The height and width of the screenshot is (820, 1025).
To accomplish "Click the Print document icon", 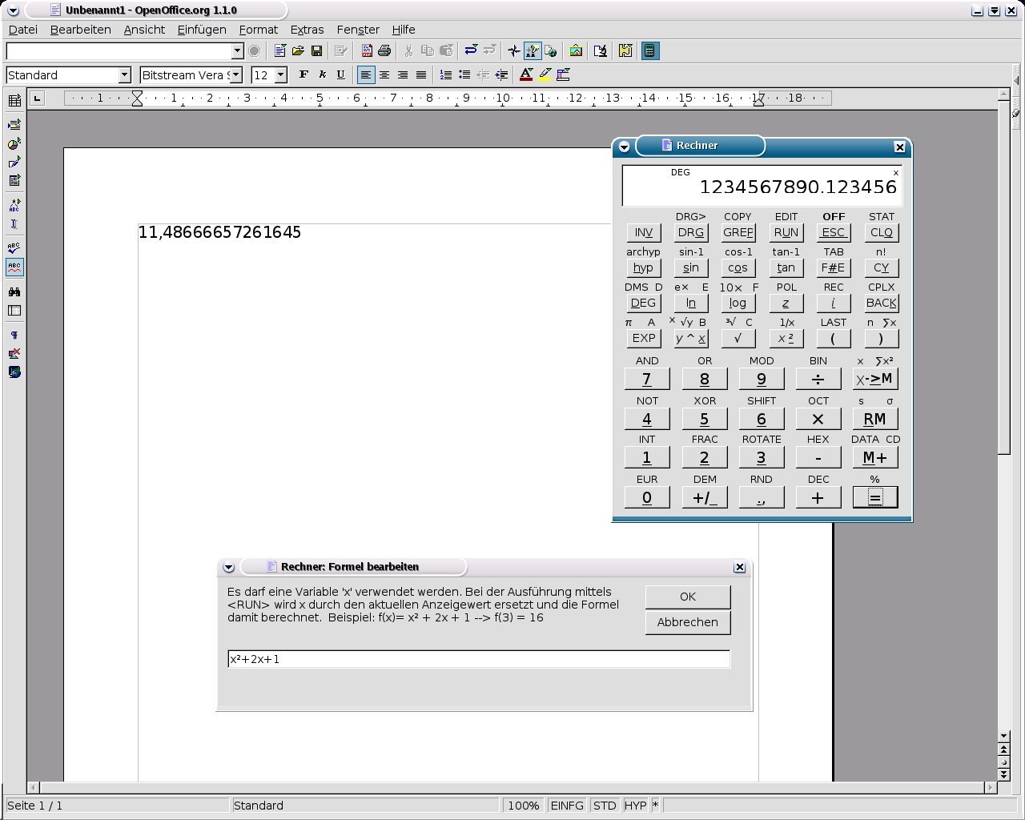I will click(x=384, y=51).
